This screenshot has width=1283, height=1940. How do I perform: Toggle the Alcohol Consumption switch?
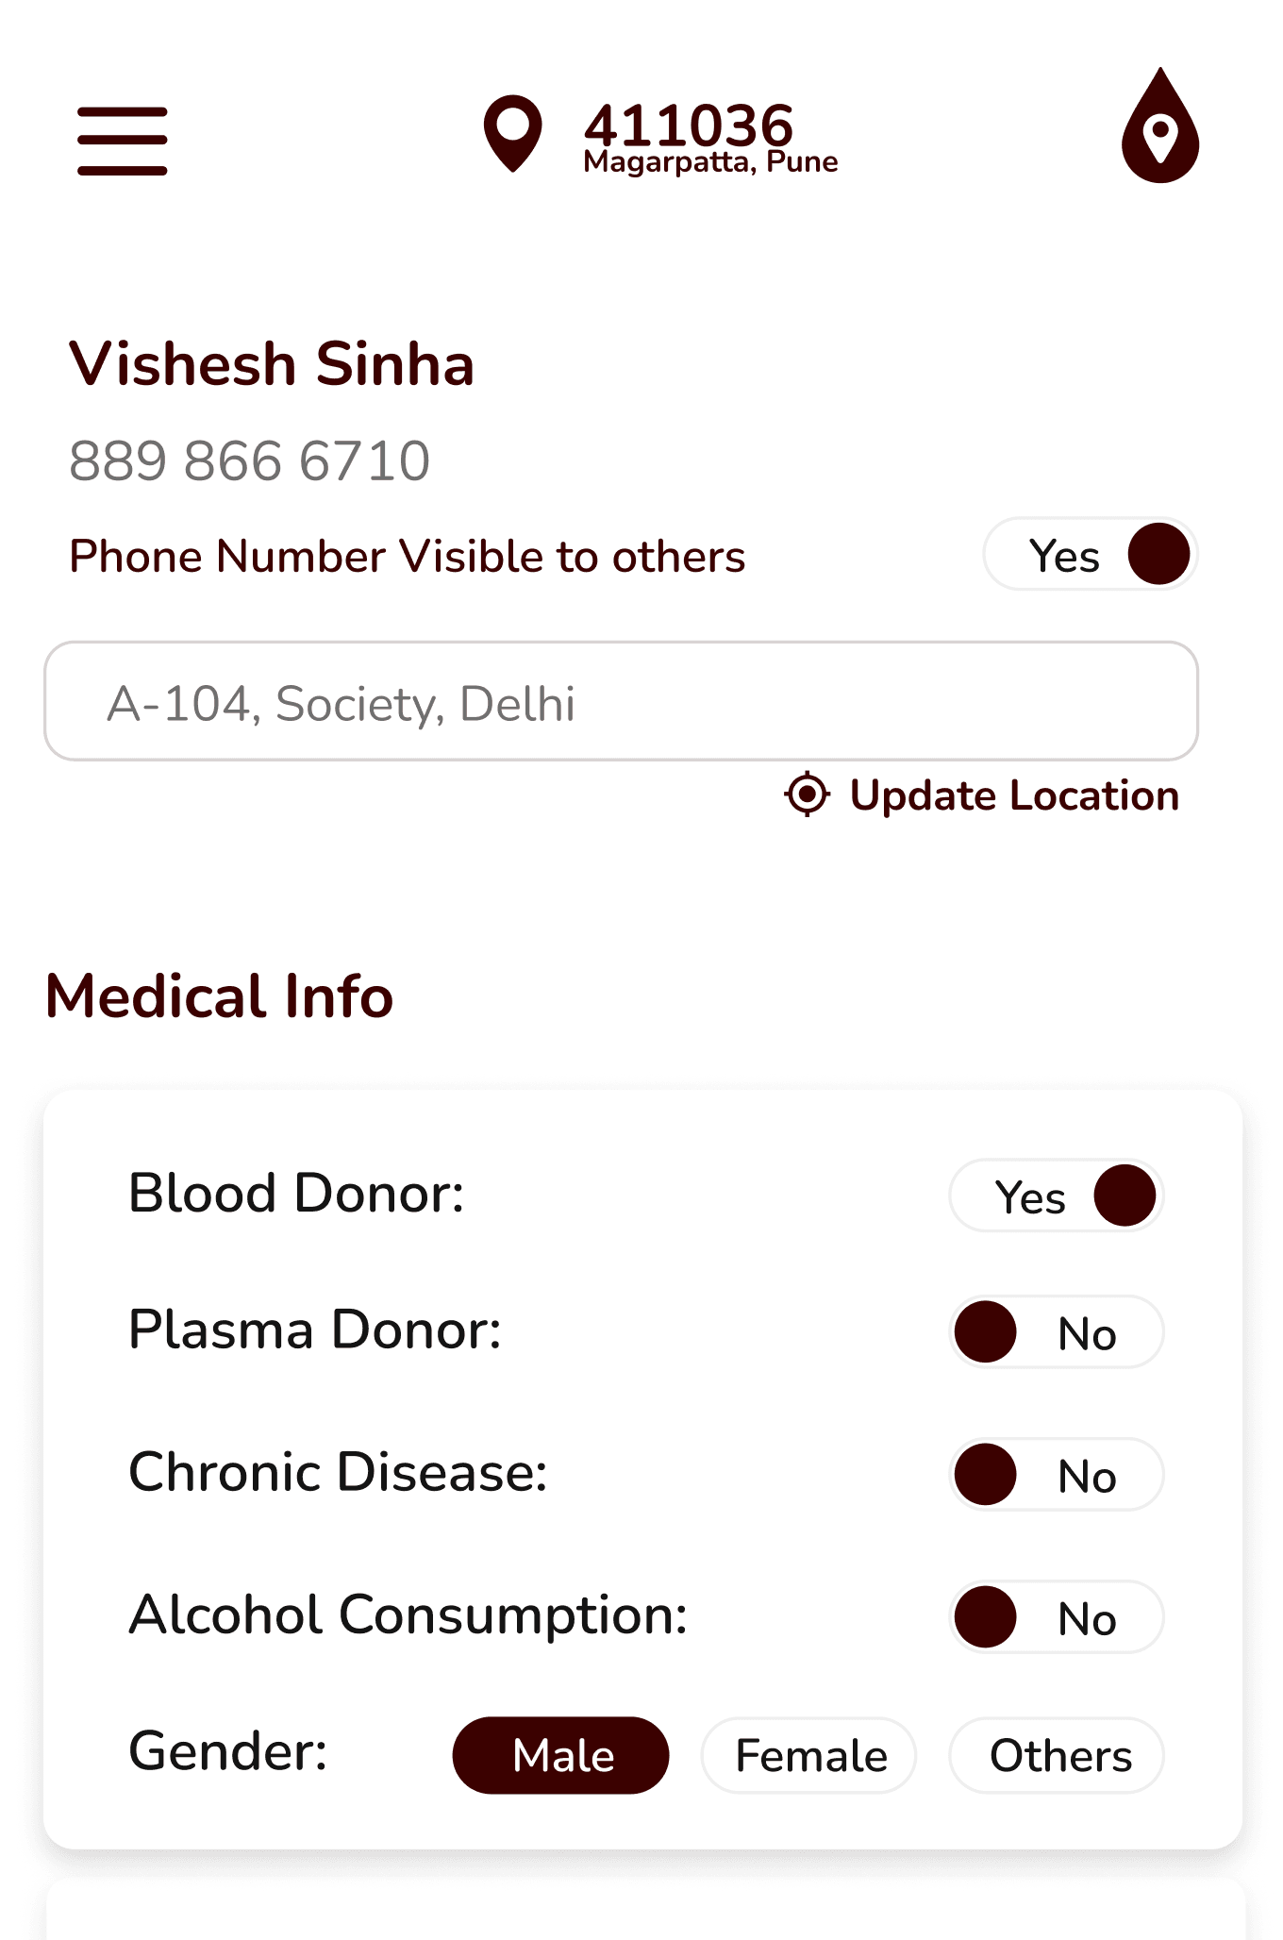point(1057,1617)
